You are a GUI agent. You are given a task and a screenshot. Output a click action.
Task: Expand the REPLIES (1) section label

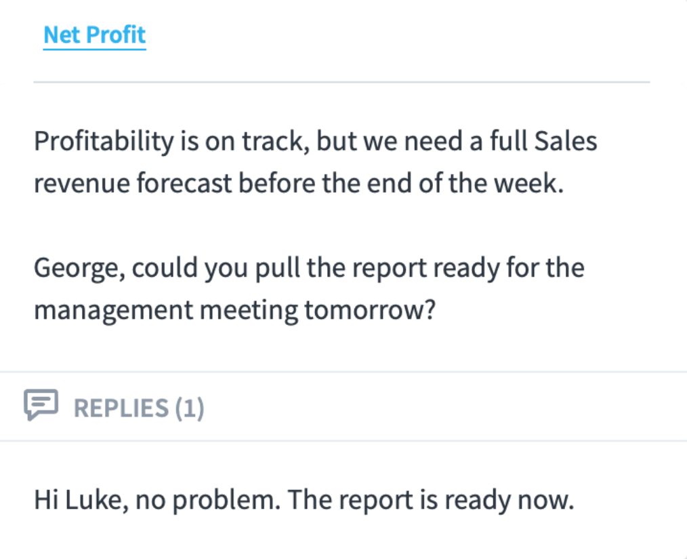tap(139, 408)
